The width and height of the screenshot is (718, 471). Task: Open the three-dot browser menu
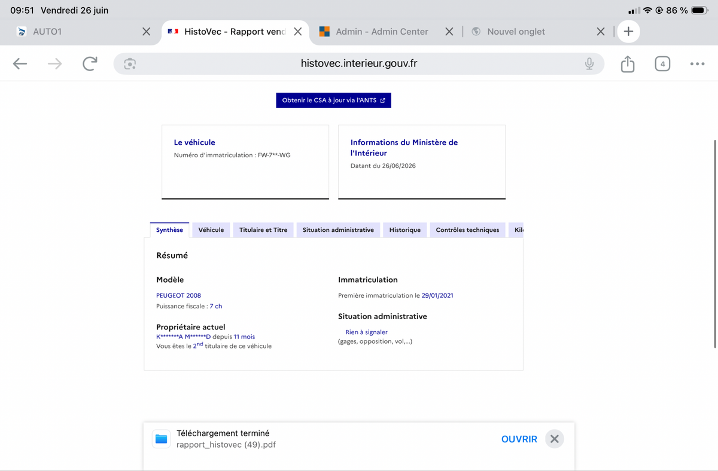point(697,64)
